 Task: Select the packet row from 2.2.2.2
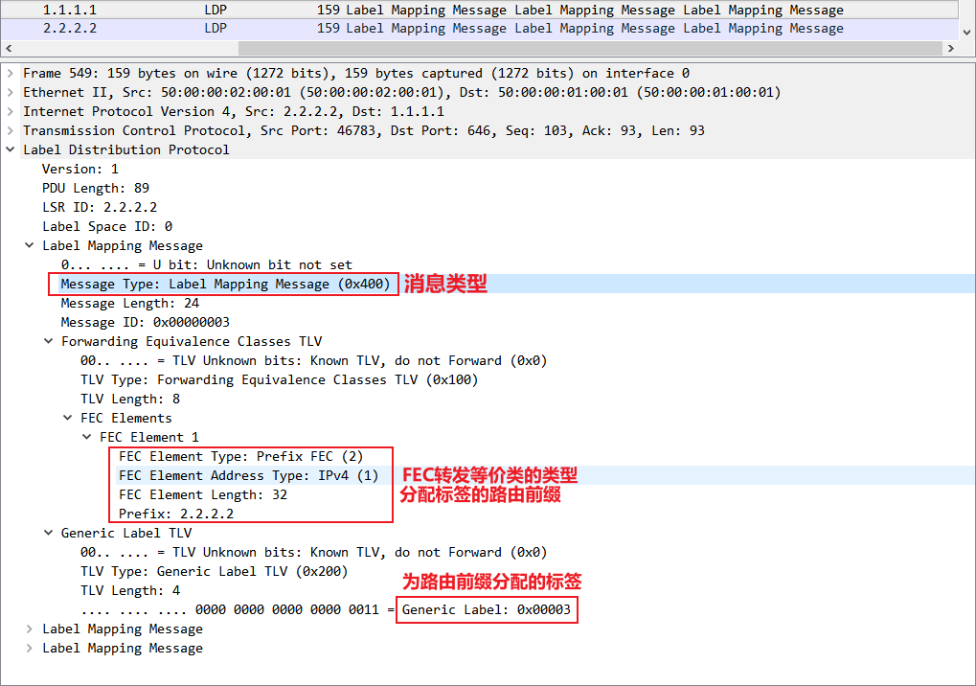tap(479, 29)
